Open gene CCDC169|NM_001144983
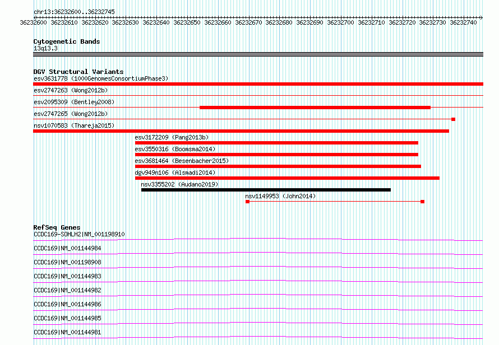Image resolution: width=499 pixels, height=345 pixels. click(67, 276)
